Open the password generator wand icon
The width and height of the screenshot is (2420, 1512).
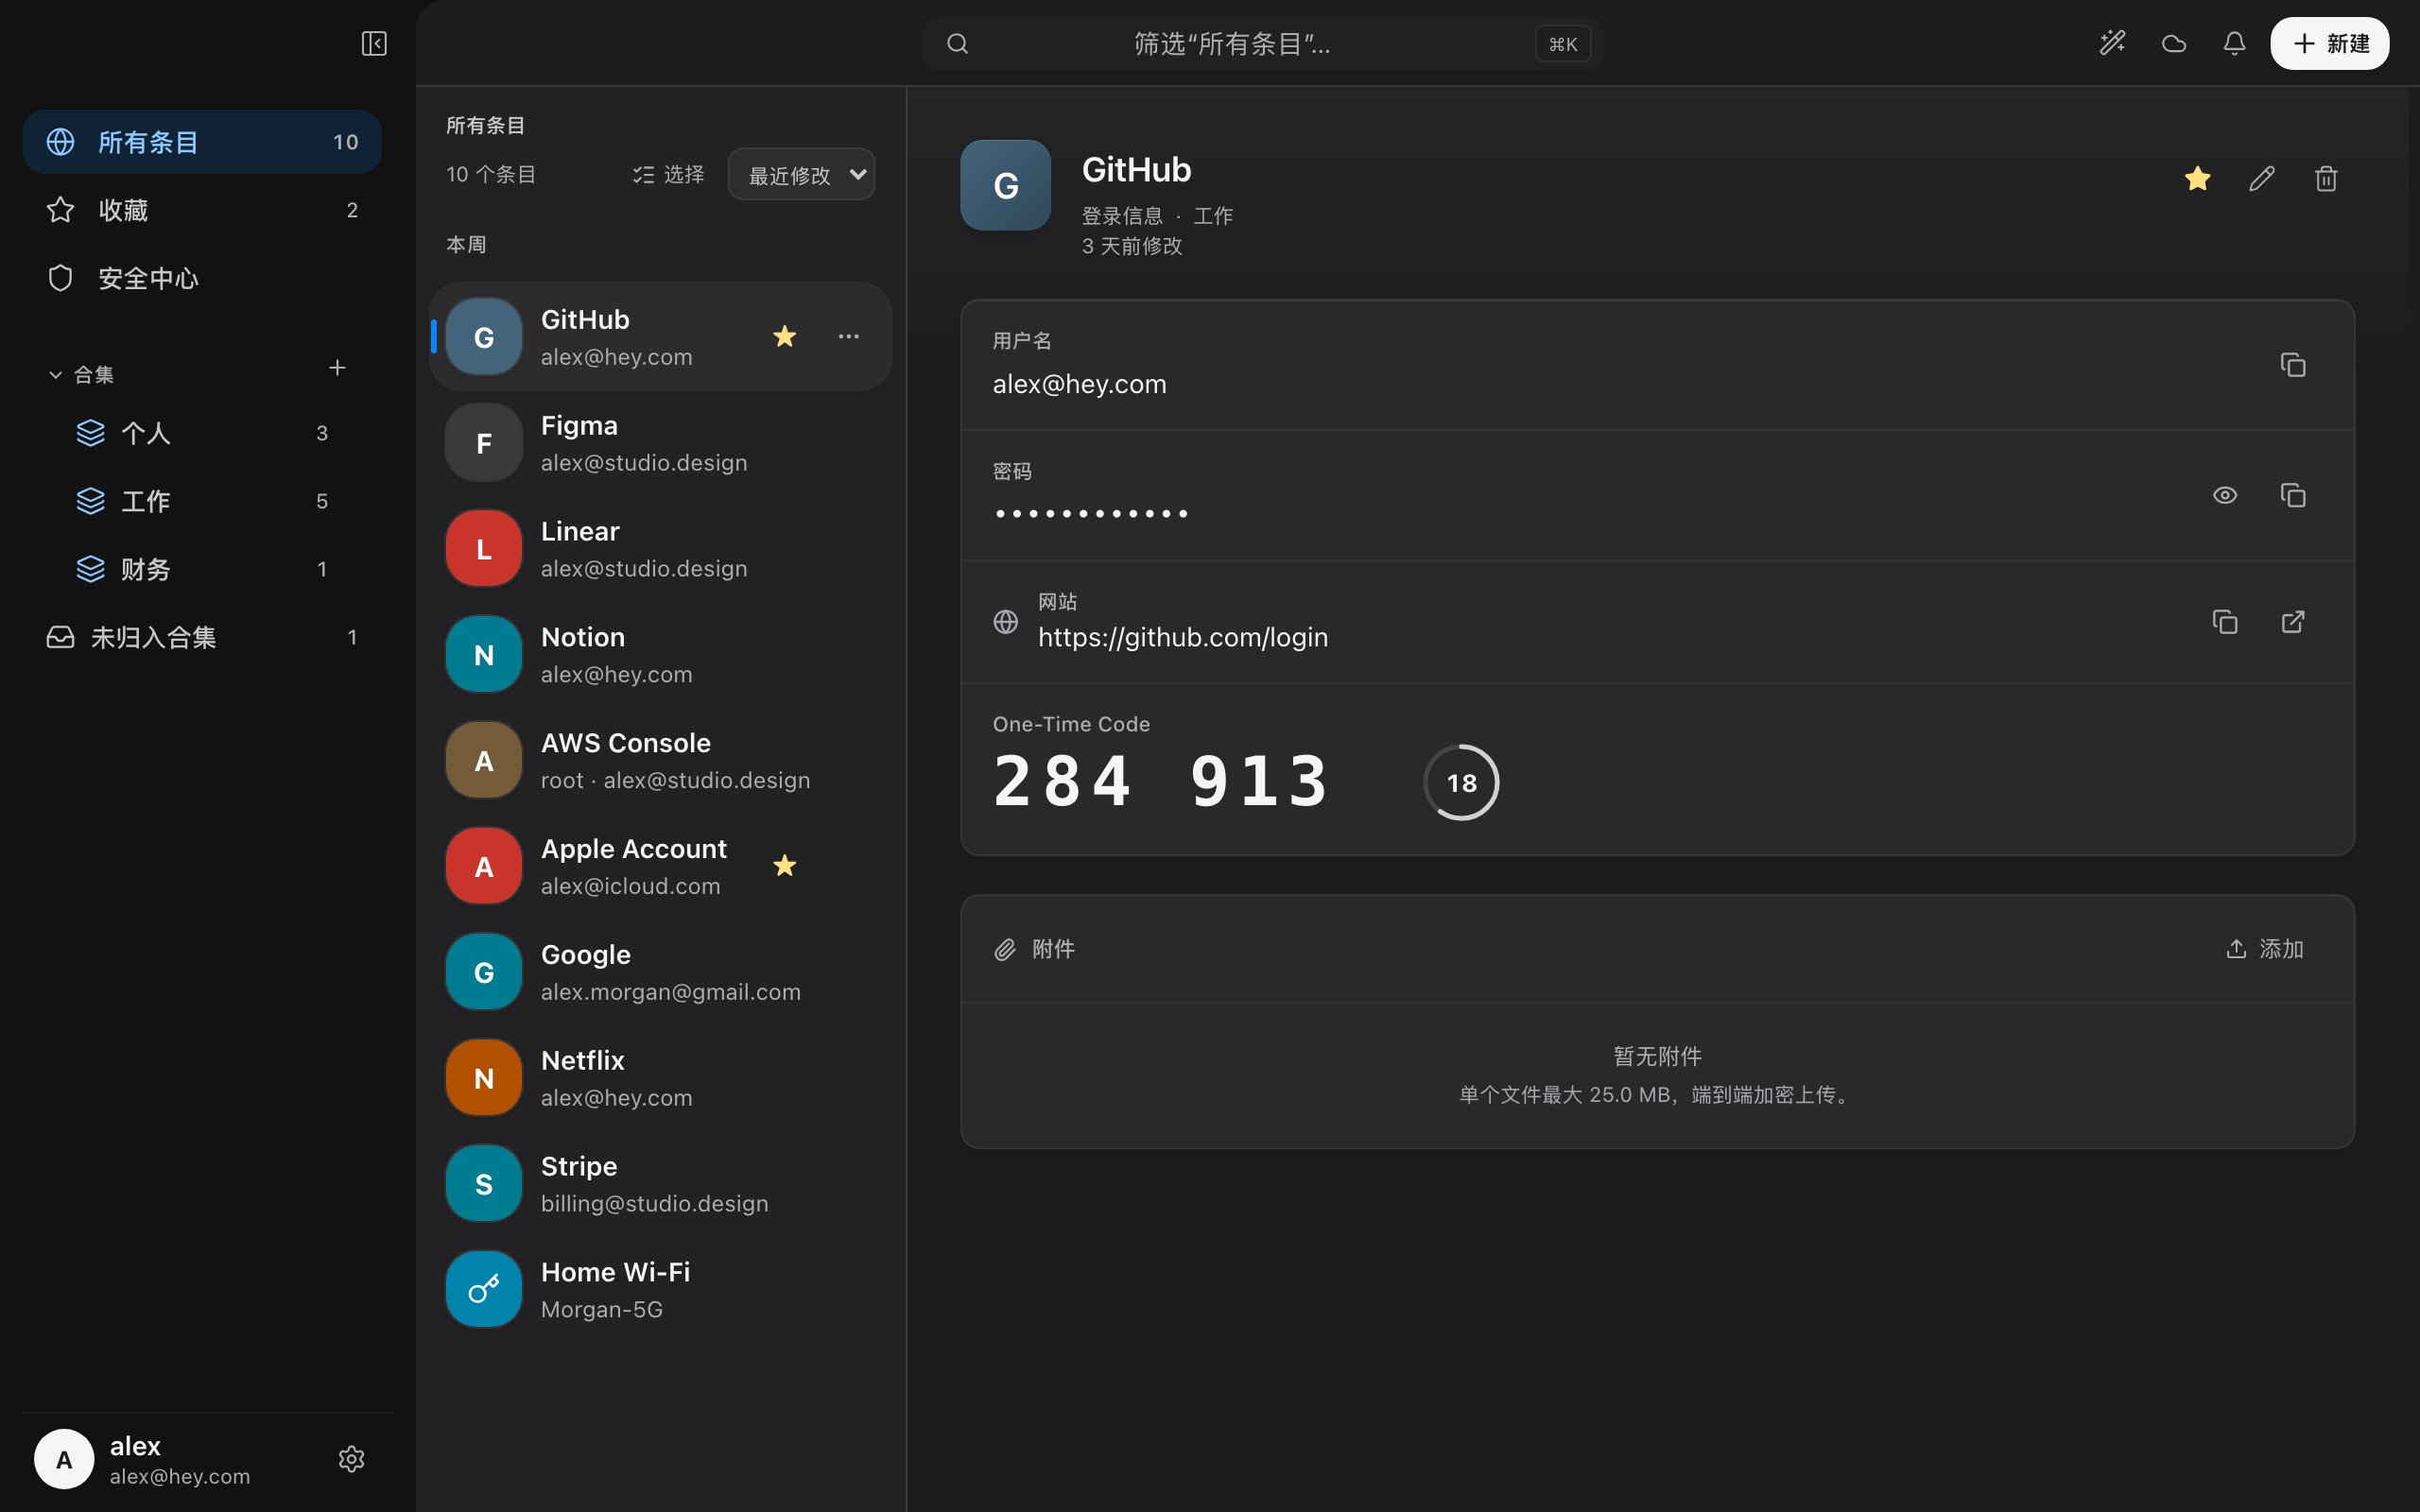point(2112,43)
